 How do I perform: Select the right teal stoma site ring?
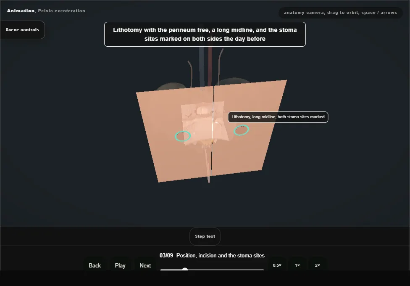click(241, 130)
